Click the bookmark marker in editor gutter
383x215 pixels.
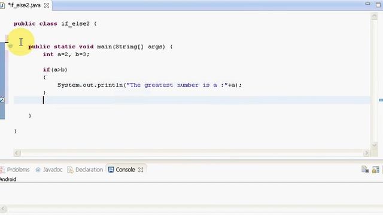[x=2, y=100]
